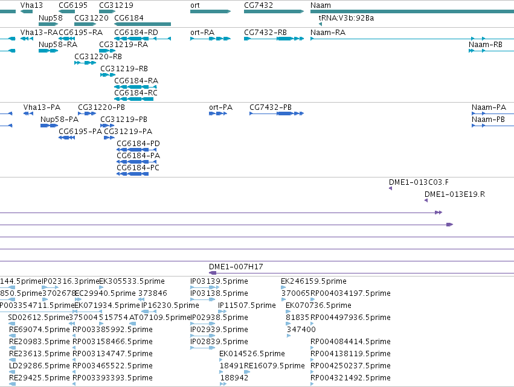Select the IP02839.5prime EST feature
Screen dimensions: 514x387
(202, 348)
